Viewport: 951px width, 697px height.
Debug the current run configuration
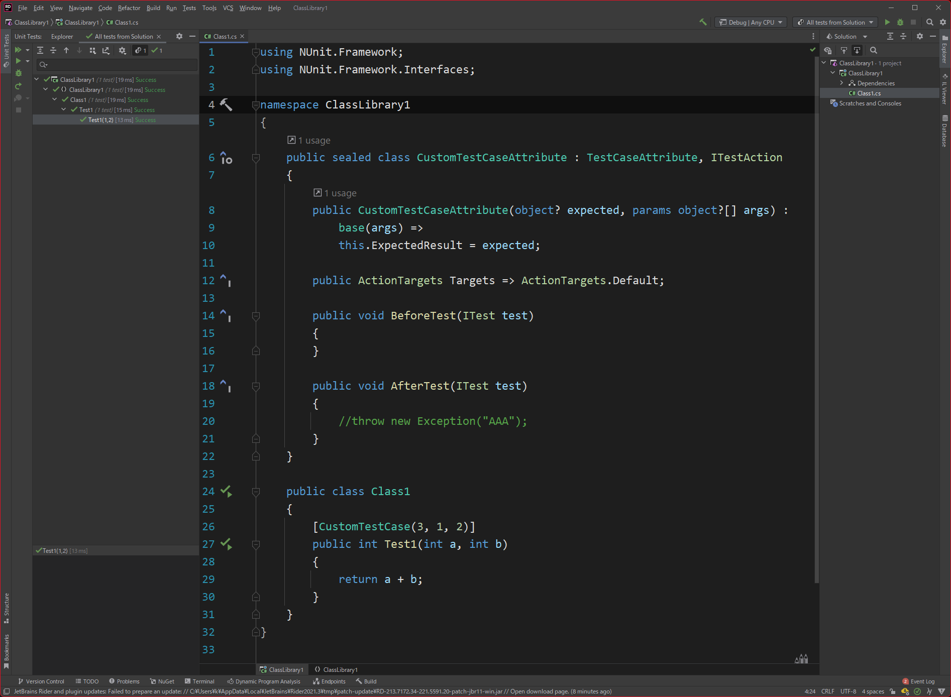900,22
